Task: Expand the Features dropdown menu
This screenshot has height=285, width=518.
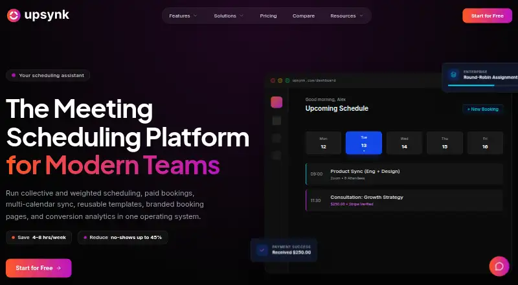Action: pyautogui.click(x=183, y=16)
